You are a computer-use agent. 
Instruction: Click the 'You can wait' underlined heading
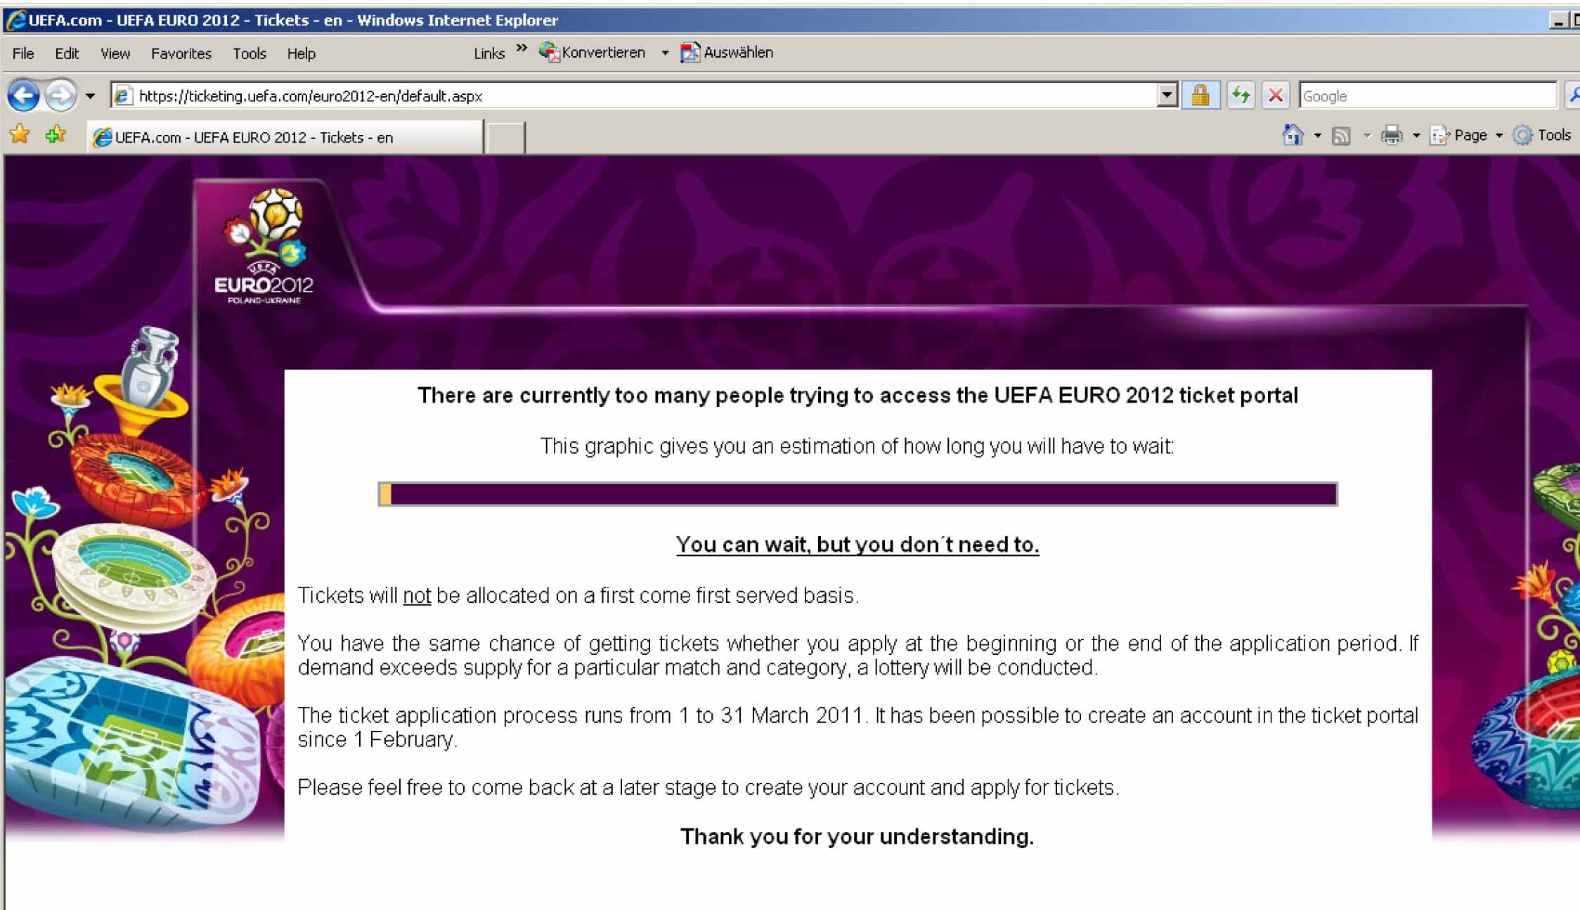coord(857,545)
